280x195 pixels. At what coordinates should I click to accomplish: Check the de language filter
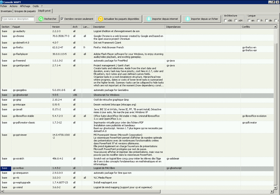click(267, 21)
